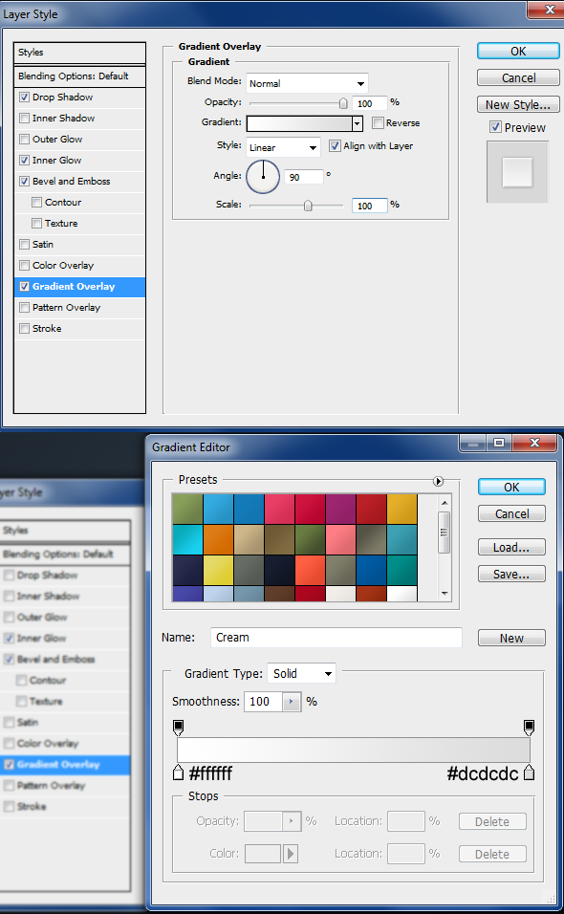Enable the Contour checkbox
564x914 pixels.
click(x=36, y=203)
